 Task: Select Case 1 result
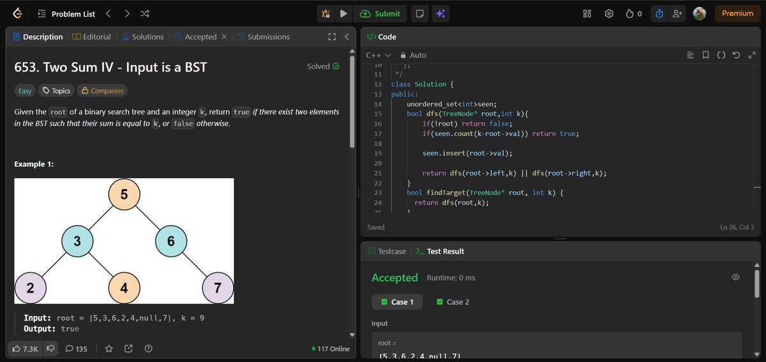397,301
